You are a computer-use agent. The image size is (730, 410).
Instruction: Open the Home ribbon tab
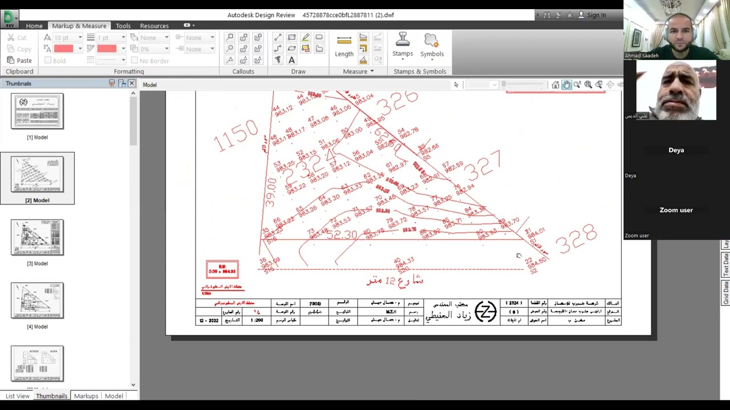point(34,26)
